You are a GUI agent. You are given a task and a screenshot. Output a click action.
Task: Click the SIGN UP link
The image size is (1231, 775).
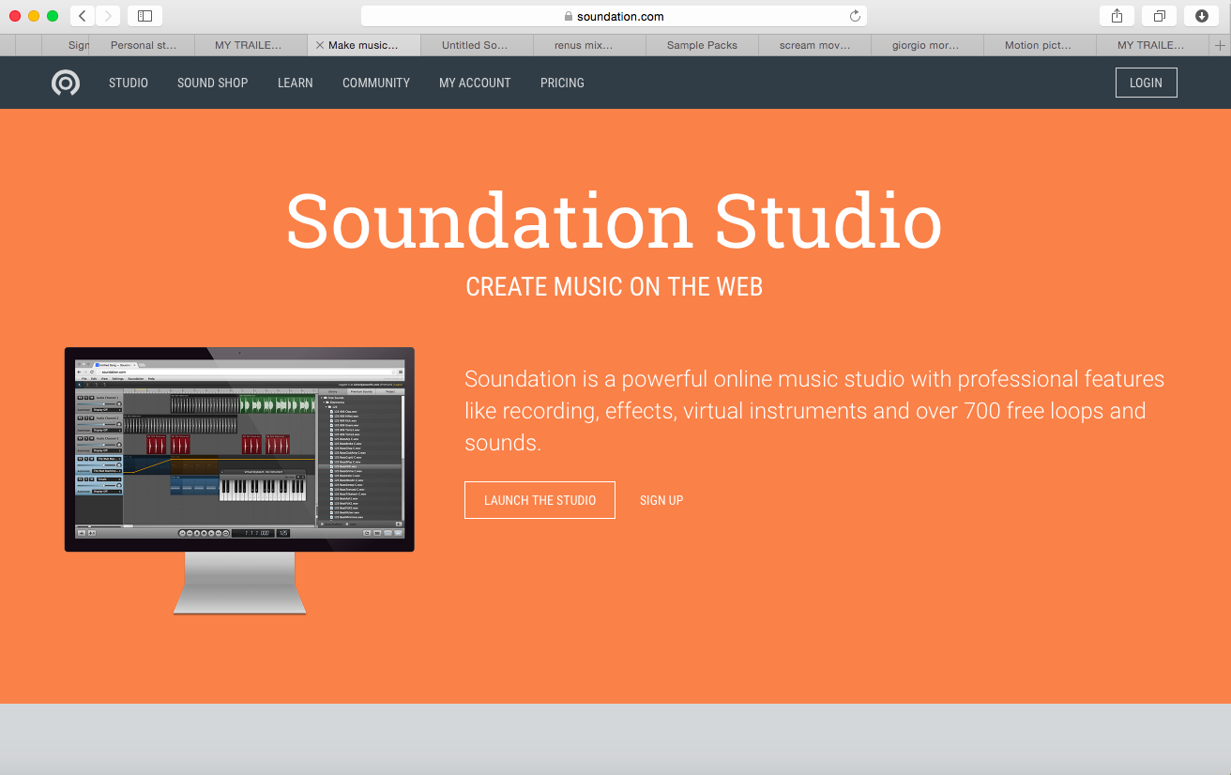[x=661, y=500]
